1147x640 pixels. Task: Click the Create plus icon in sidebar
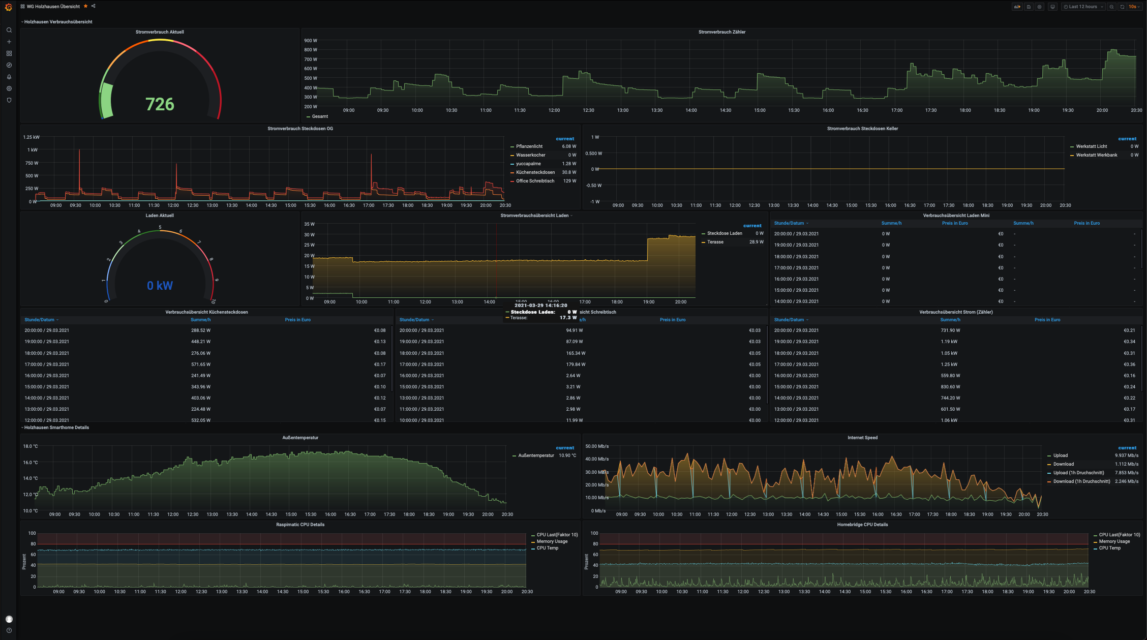coord(9,42)
